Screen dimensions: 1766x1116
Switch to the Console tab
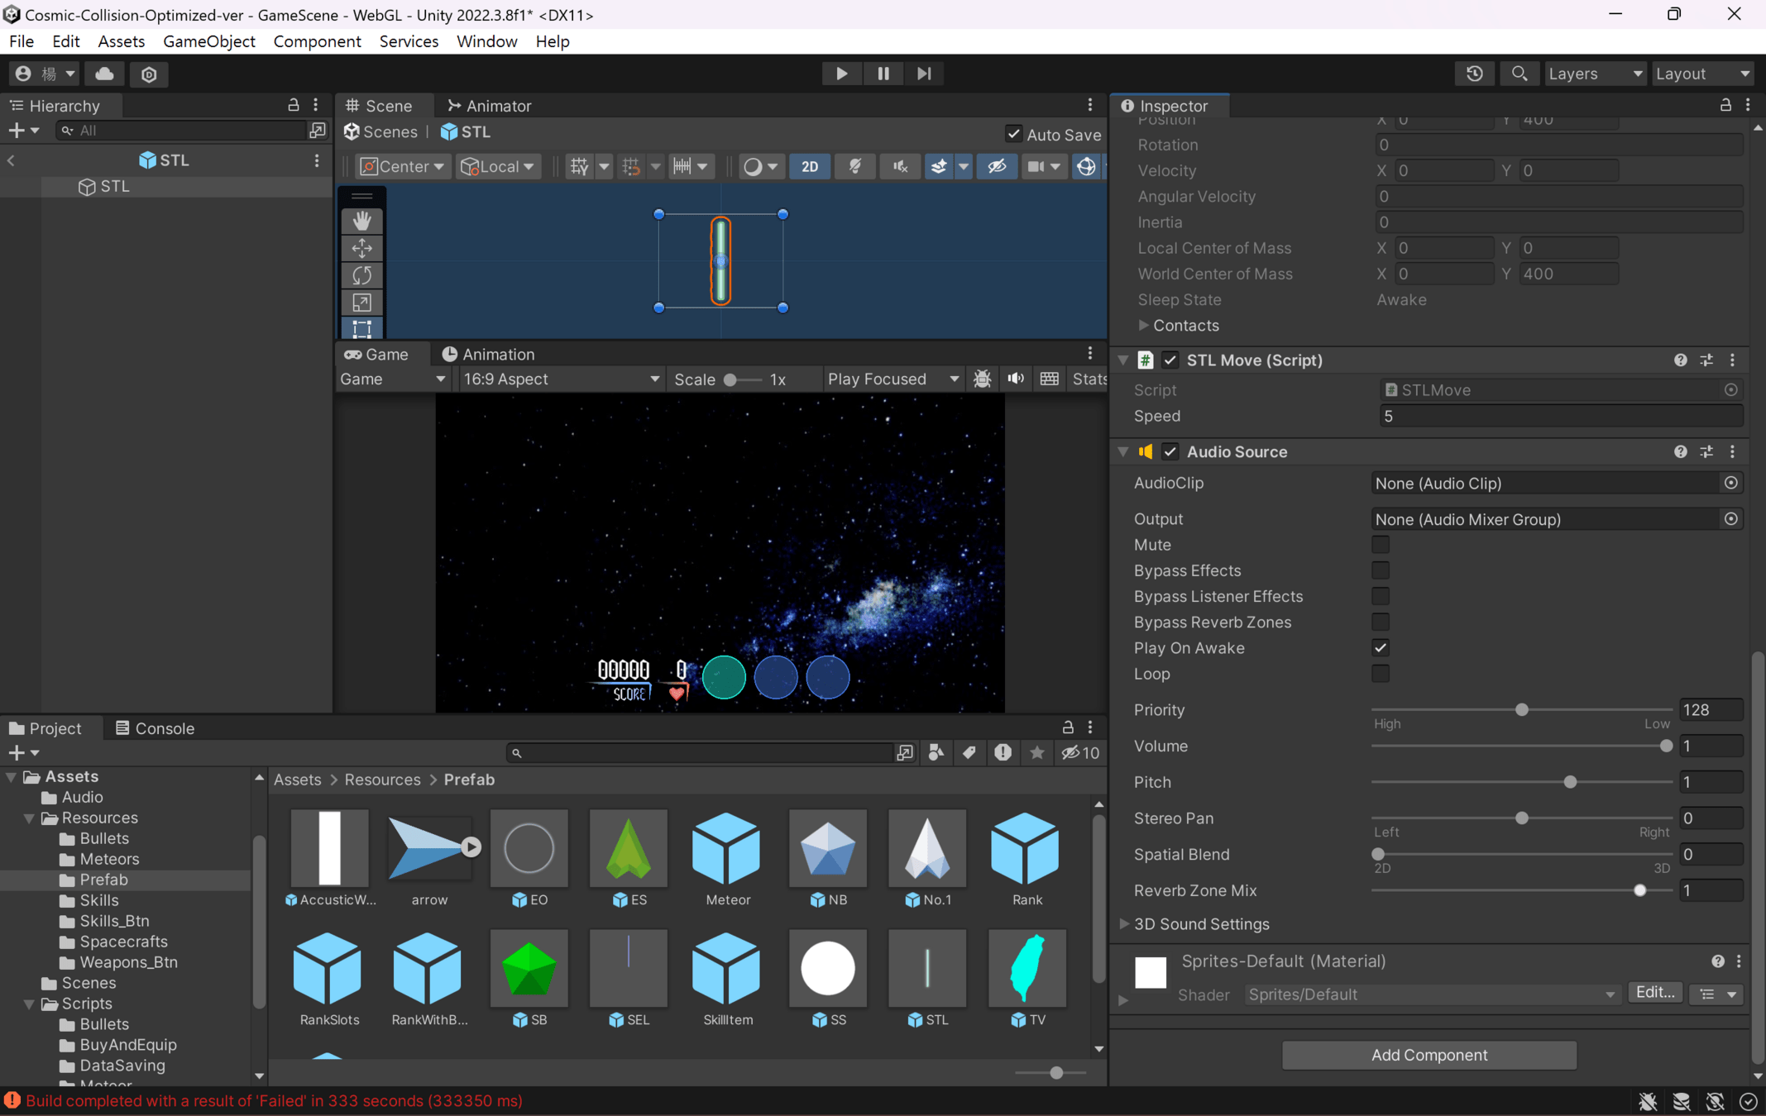pos(155,727)
